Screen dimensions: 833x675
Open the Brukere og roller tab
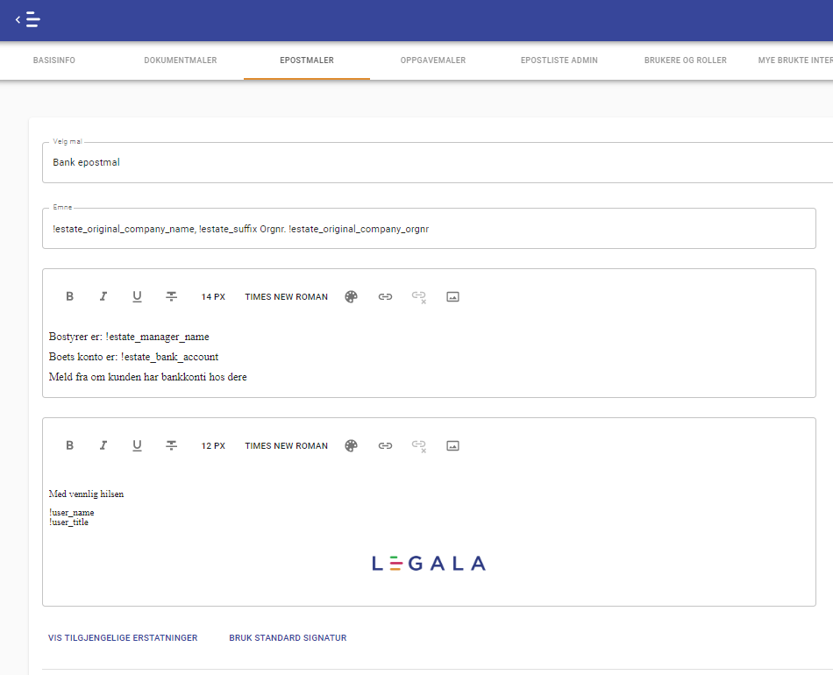click(685, 60)
